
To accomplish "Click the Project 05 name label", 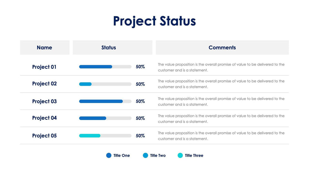I will coord(44,136).
